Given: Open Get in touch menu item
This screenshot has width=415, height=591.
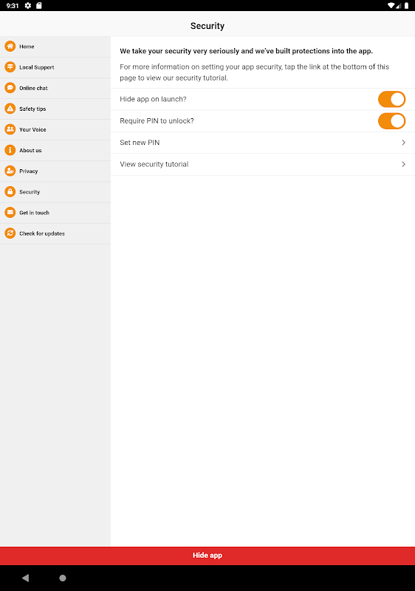Looking at the screenshot, I should [55, 213].
